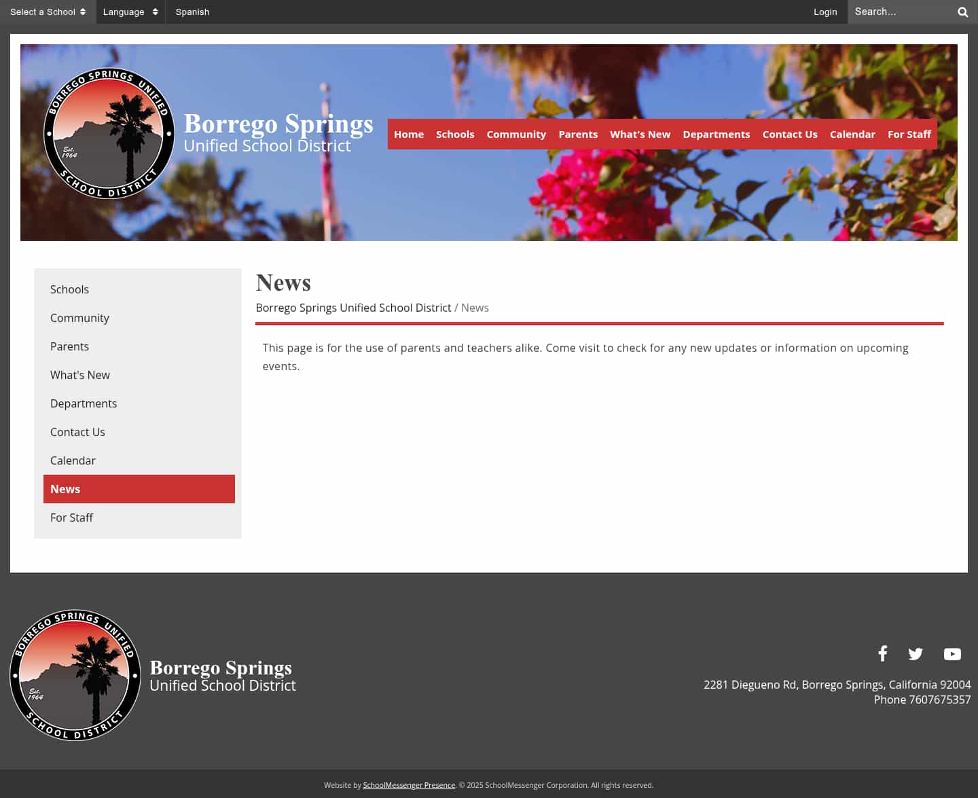This screenshot has height=798, width=978.
Task: Click the search magnifier icon
Action: pyautogui.click(x=962, y=12)
